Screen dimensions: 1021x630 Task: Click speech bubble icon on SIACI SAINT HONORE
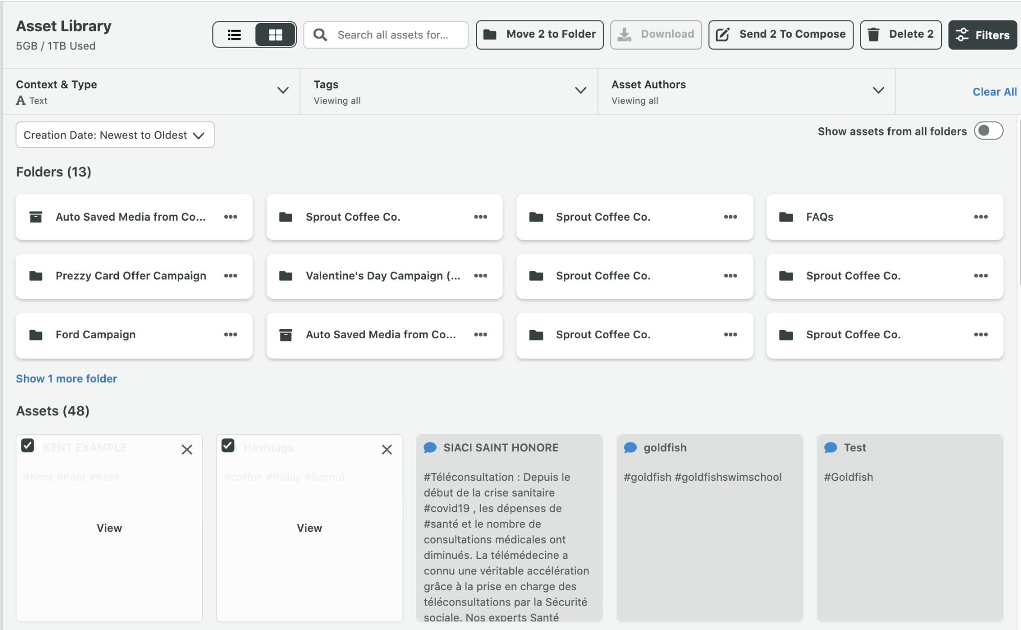point(430,448)
